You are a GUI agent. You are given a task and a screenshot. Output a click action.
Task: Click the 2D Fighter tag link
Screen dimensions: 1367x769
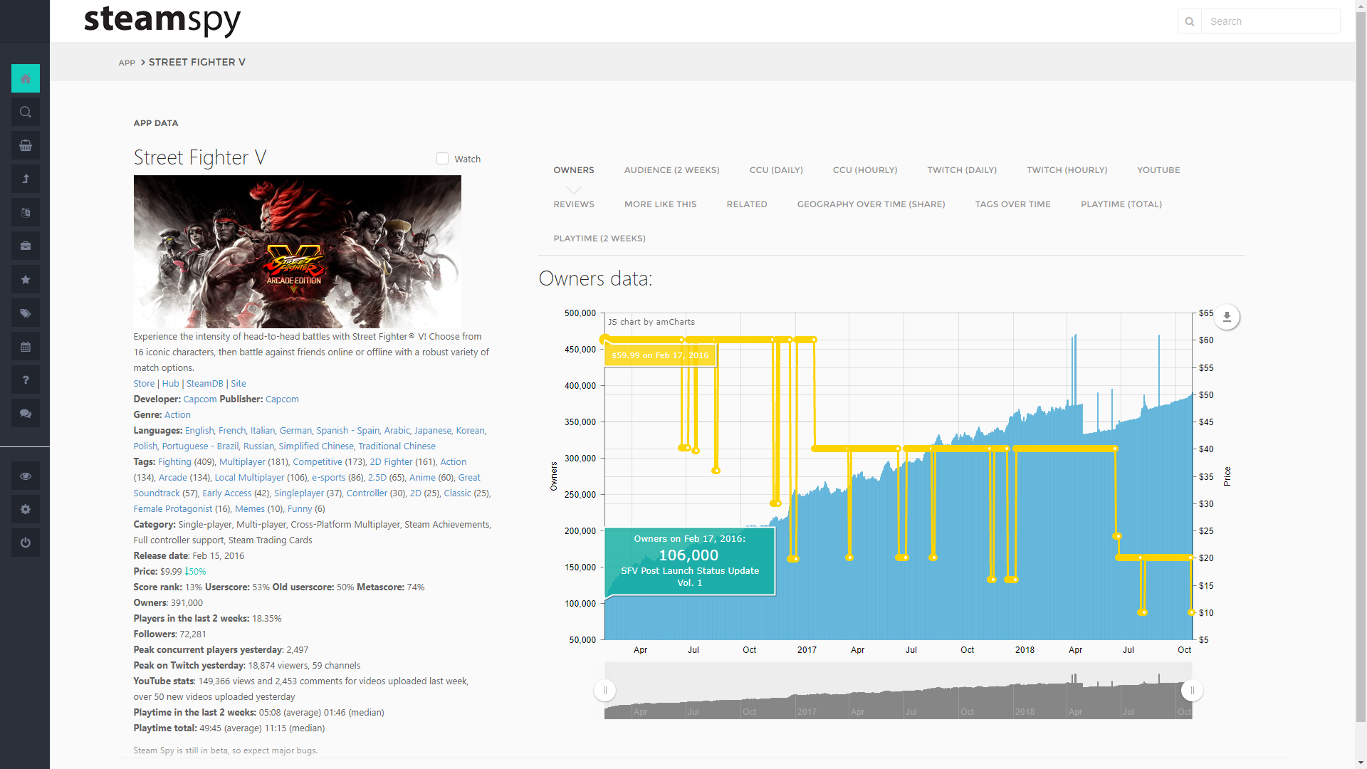tap(391, 462)
